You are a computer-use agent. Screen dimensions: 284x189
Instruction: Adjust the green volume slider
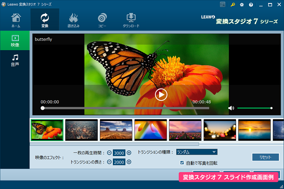[254, 108]
